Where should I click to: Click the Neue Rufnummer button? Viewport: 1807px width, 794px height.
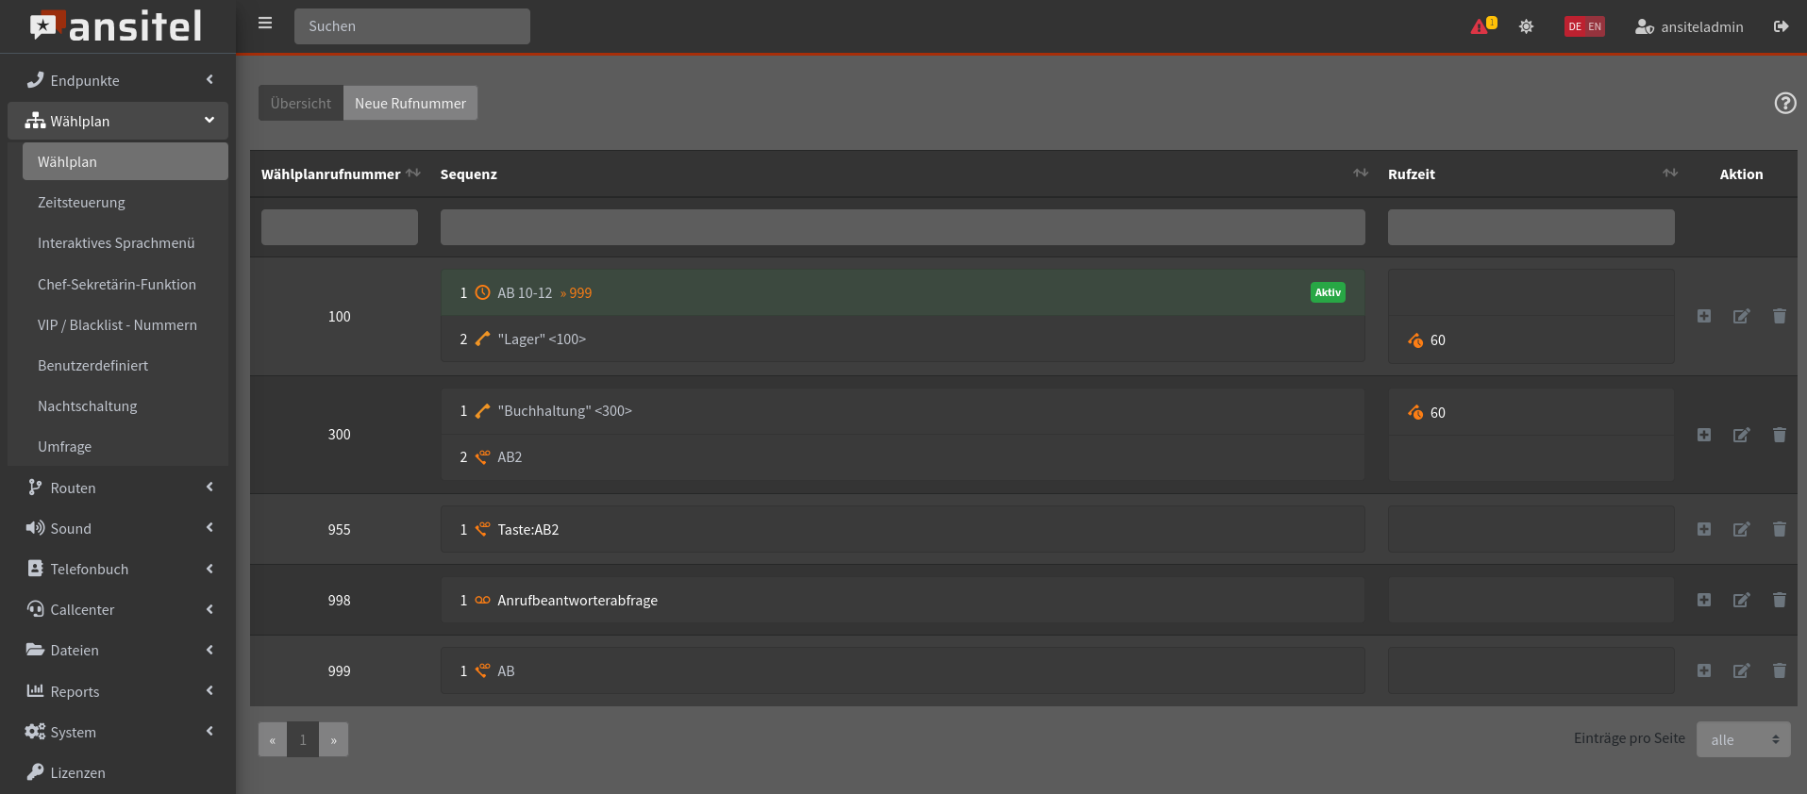coord(410,104)
